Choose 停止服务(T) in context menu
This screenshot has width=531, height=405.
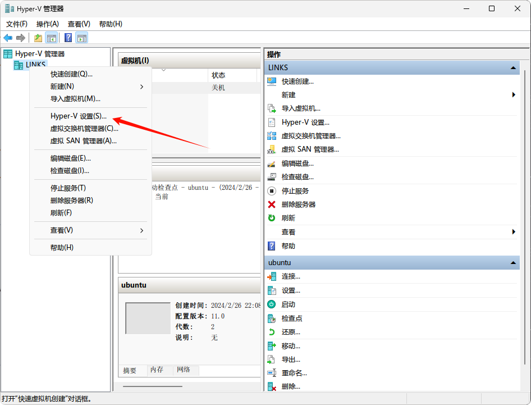point(91,188)
